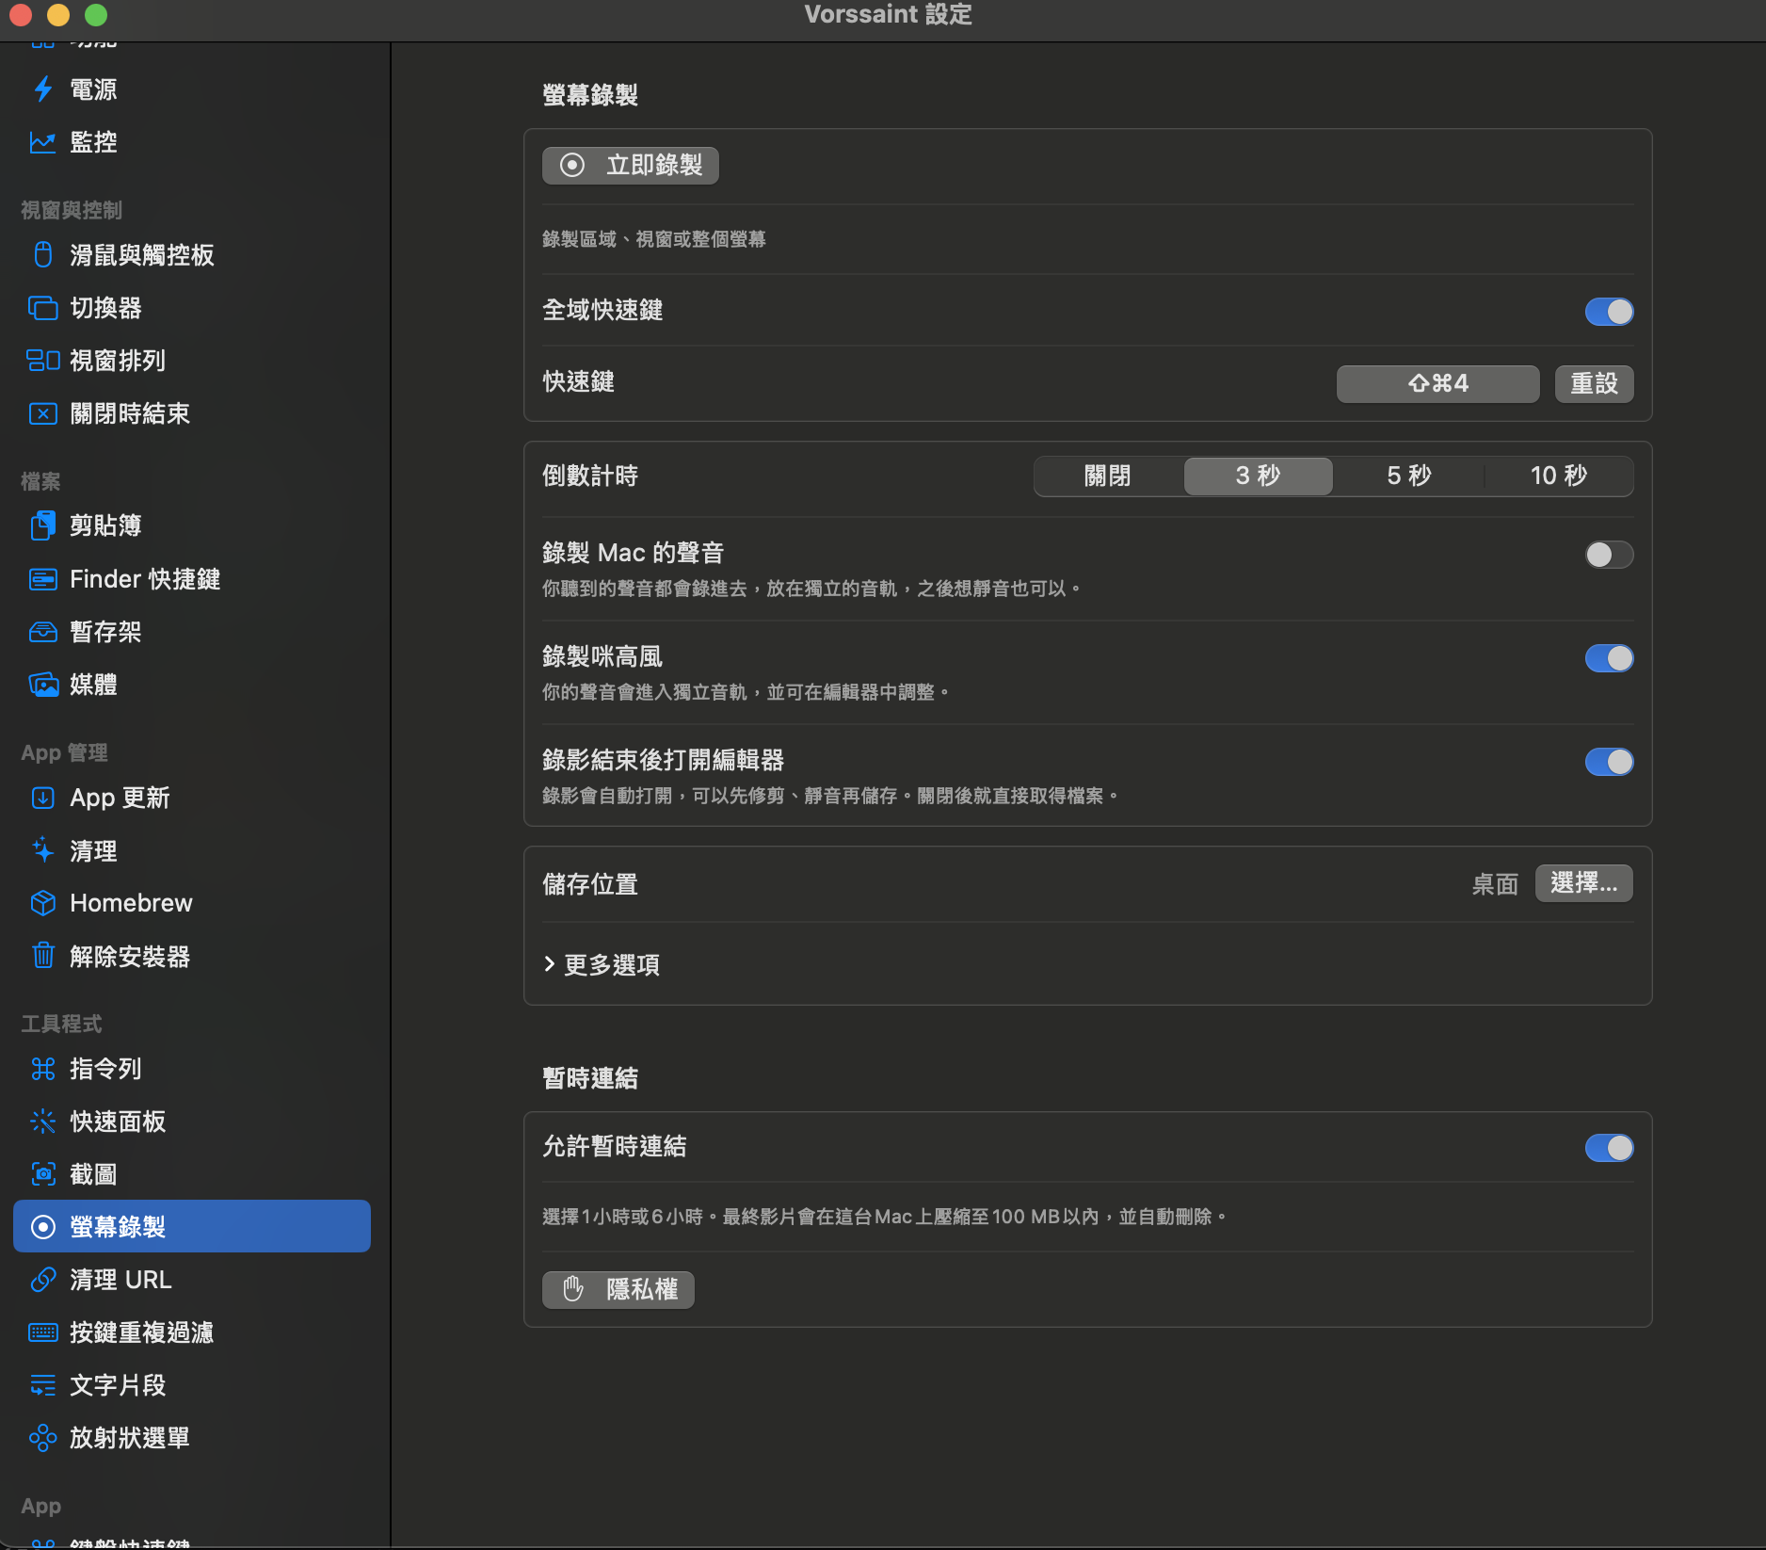
Task: Click the Homebrew box icon
Action: pyautogui.click(x=43, y=903)
